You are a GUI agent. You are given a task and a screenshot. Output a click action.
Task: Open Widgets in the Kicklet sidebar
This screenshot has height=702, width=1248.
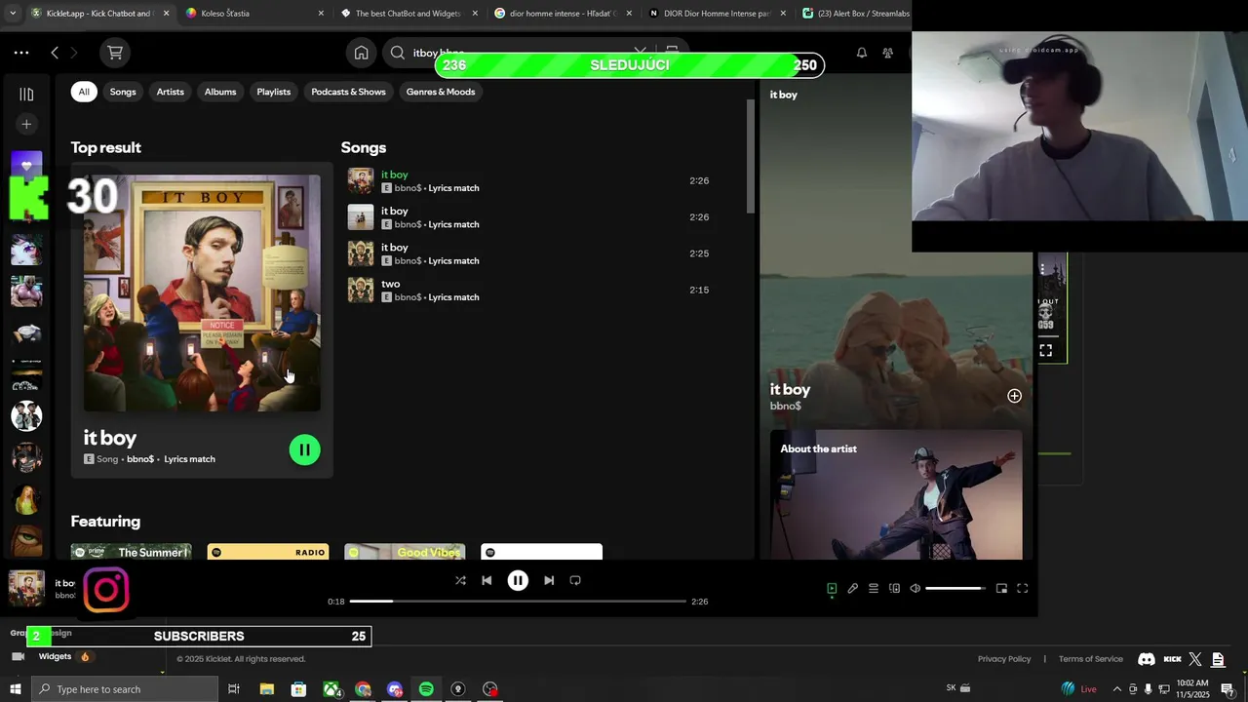[x=55, y=657]
